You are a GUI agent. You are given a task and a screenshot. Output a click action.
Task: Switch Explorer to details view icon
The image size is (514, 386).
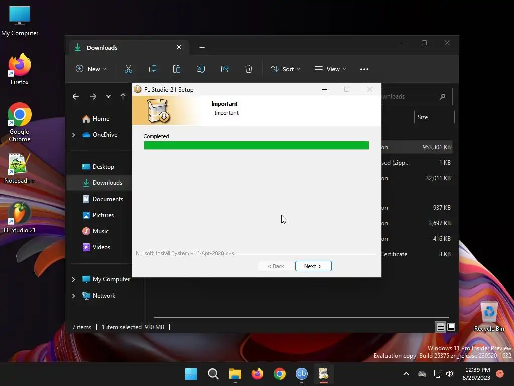pos(440,327)
